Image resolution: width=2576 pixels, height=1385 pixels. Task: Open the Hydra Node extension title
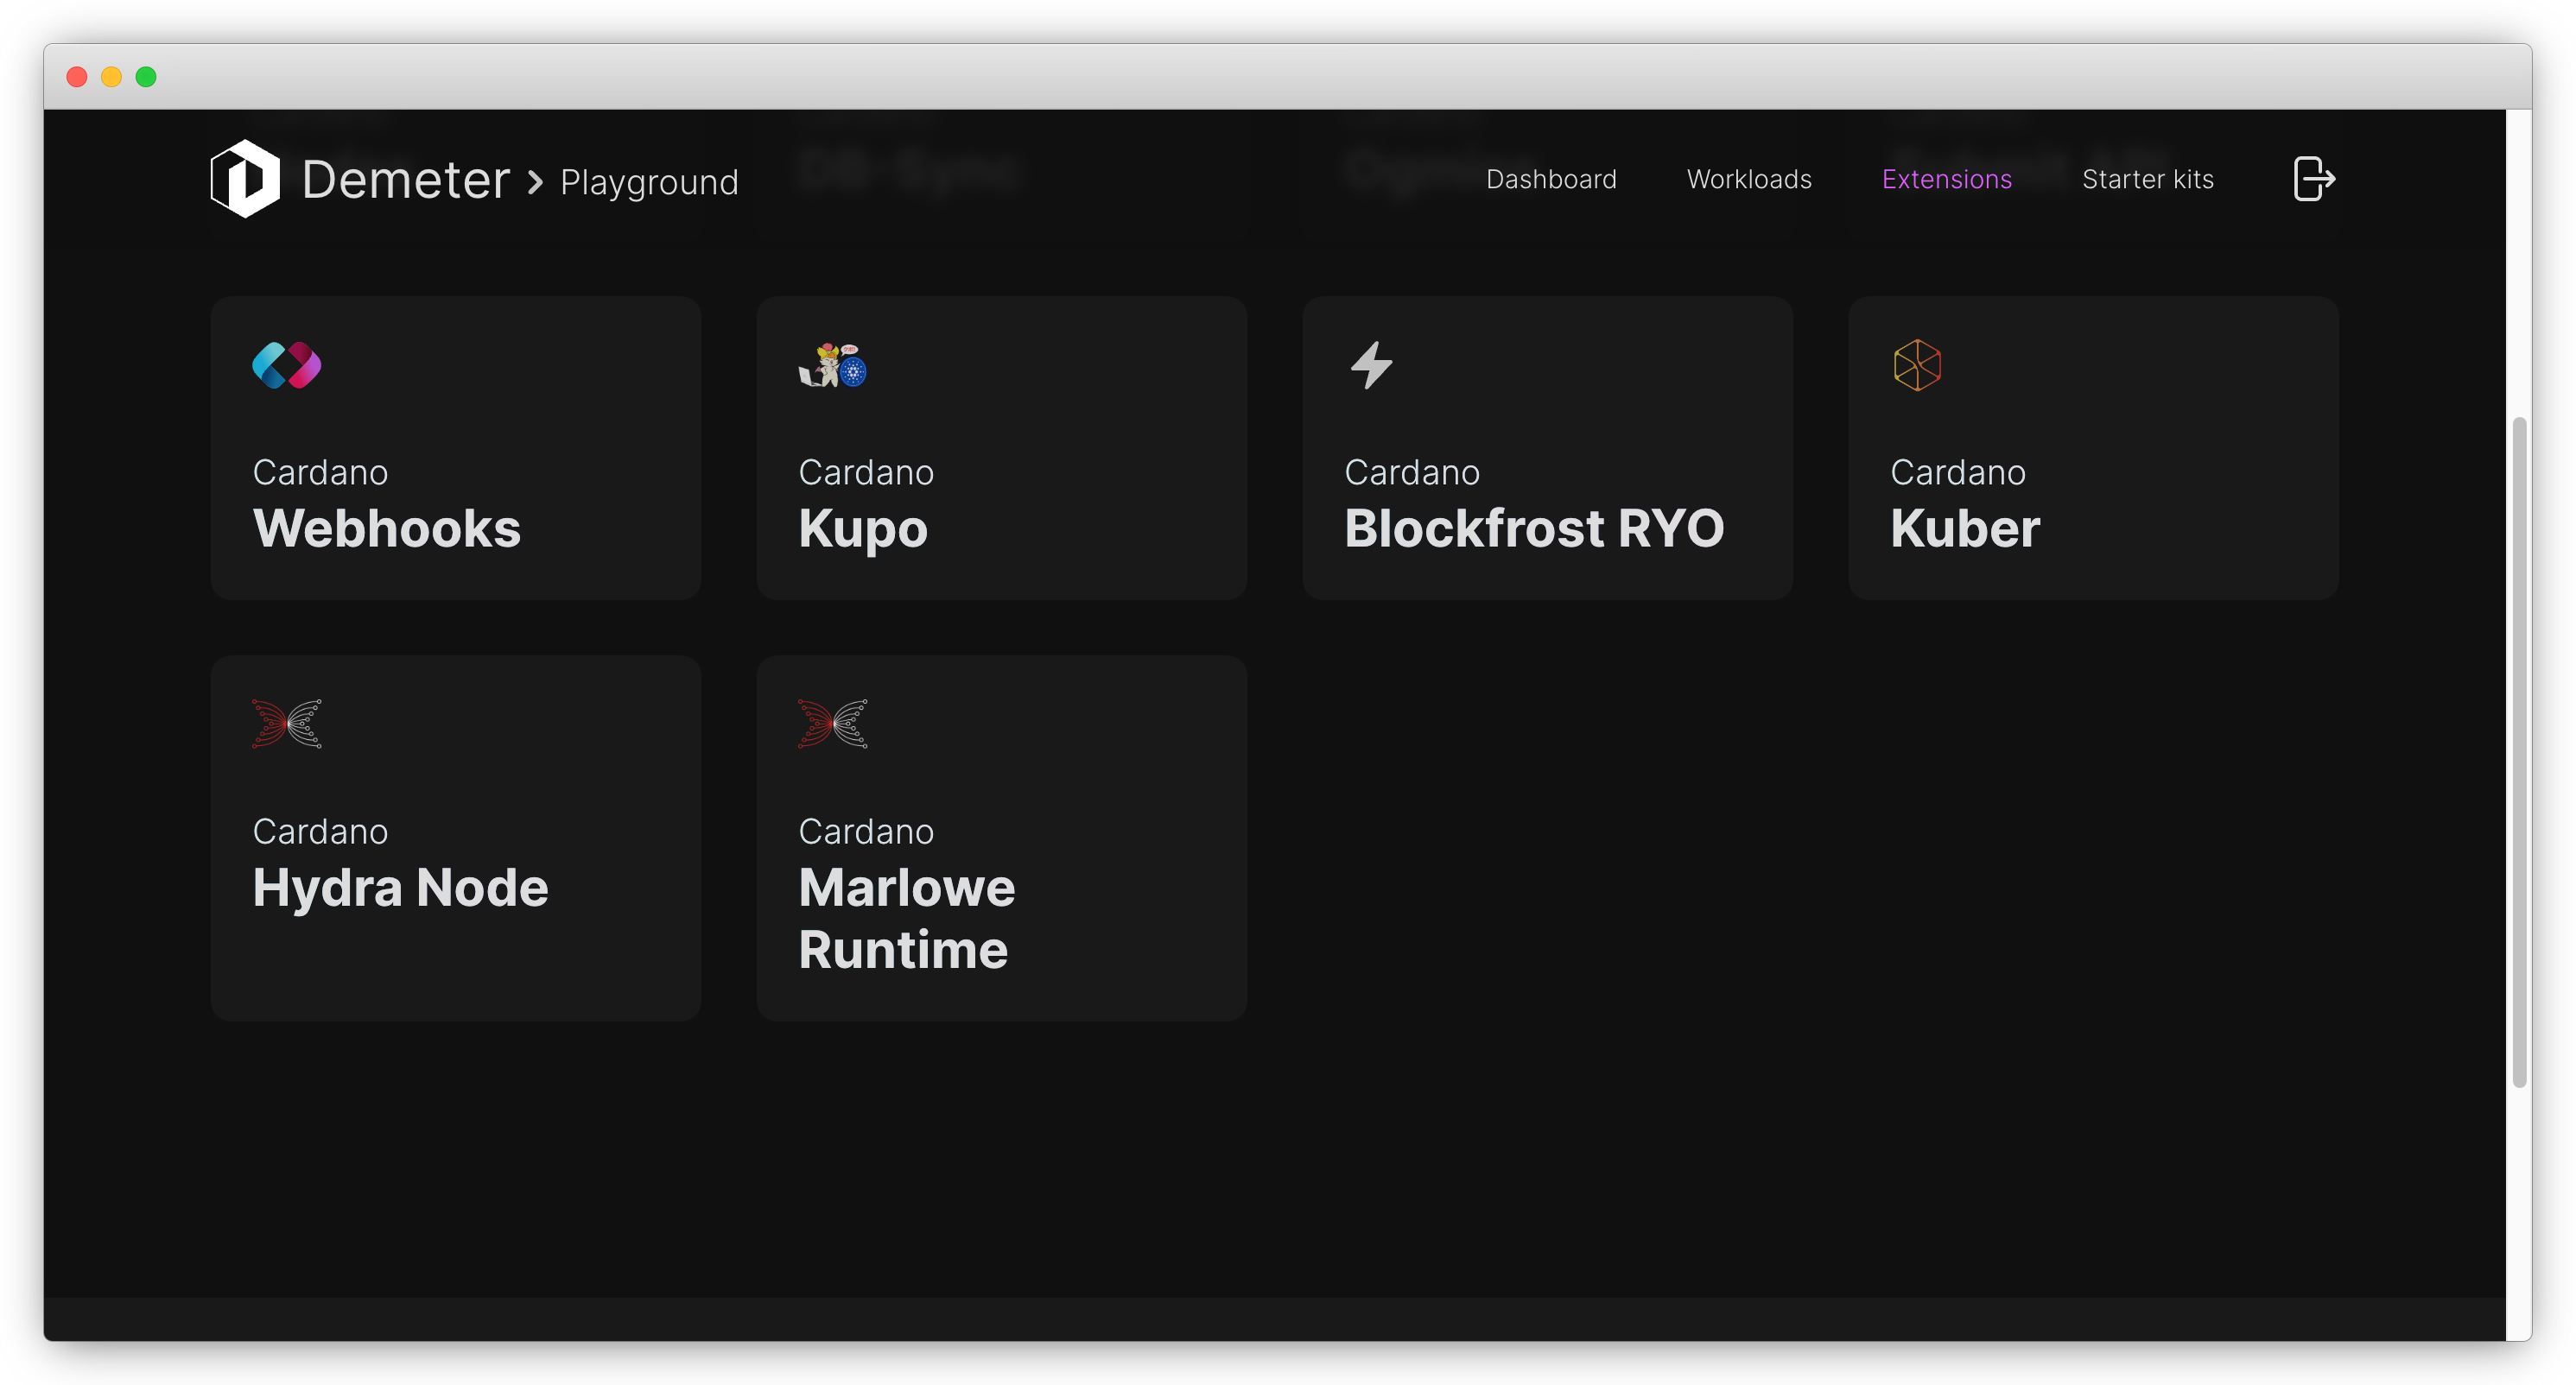[400, 889]
